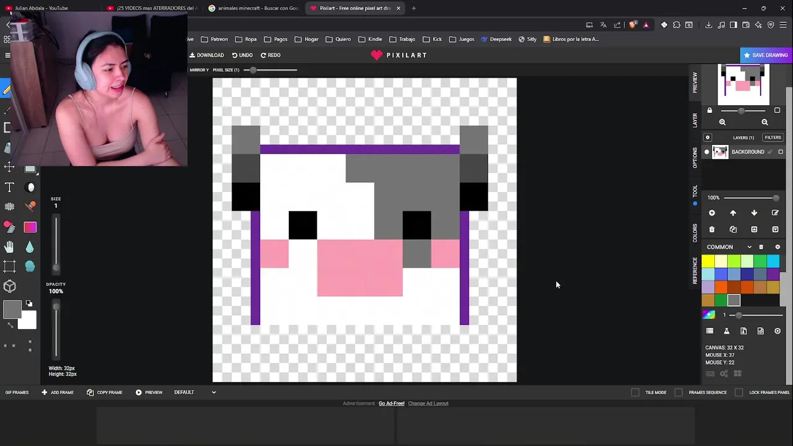Screen dimensions: 793x446
Task: Edit the layer name
Action: click(x=775, y=213)
